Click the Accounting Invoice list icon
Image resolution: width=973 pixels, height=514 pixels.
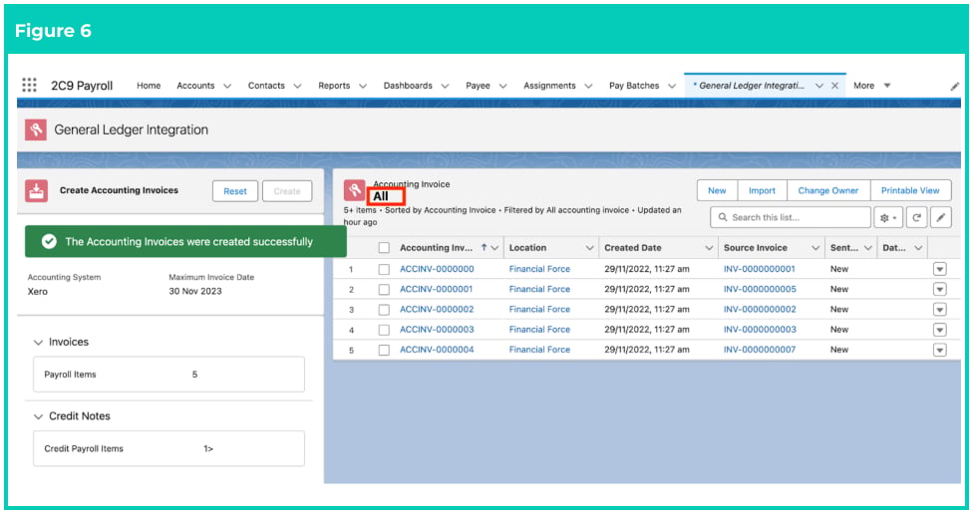pyautogui.click(x=354, y=190)
